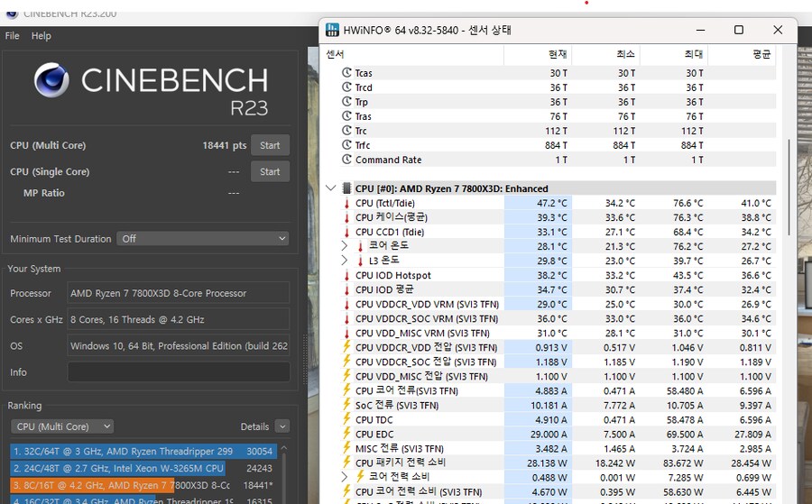Expand the 코어 온도 sensor row
The image size is (812, 504).
[x=344, y=246]
